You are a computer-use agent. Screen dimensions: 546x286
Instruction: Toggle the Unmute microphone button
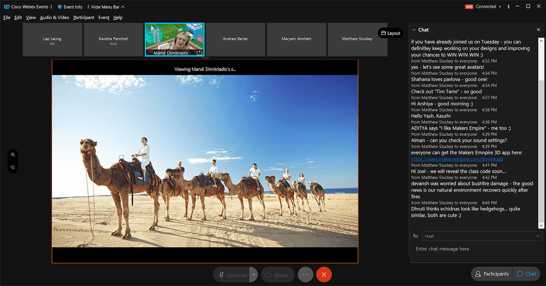tap(232, 275)
